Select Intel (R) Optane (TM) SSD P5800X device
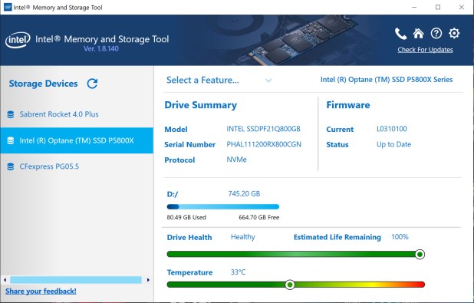The image size is (474, 303). (77, 140)
